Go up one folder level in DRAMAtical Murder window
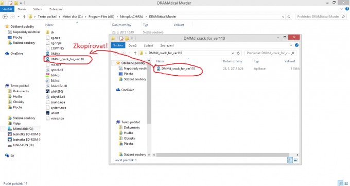350x186 pixels. click(24, 16)
